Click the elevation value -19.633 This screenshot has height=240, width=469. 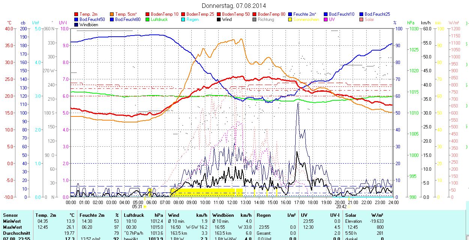pyautogui.click(x=376, y=221)
